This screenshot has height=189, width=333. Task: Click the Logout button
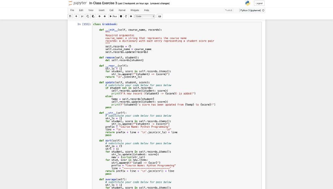[260, 3]
